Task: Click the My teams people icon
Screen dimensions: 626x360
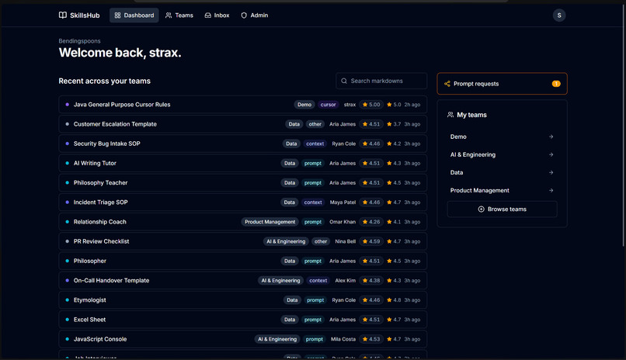Action: (450, 115)
